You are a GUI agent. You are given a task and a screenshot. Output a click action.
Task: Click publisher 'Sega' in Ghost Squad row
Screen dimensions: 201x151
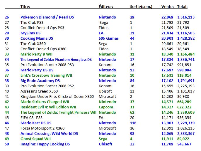(103, 139)
